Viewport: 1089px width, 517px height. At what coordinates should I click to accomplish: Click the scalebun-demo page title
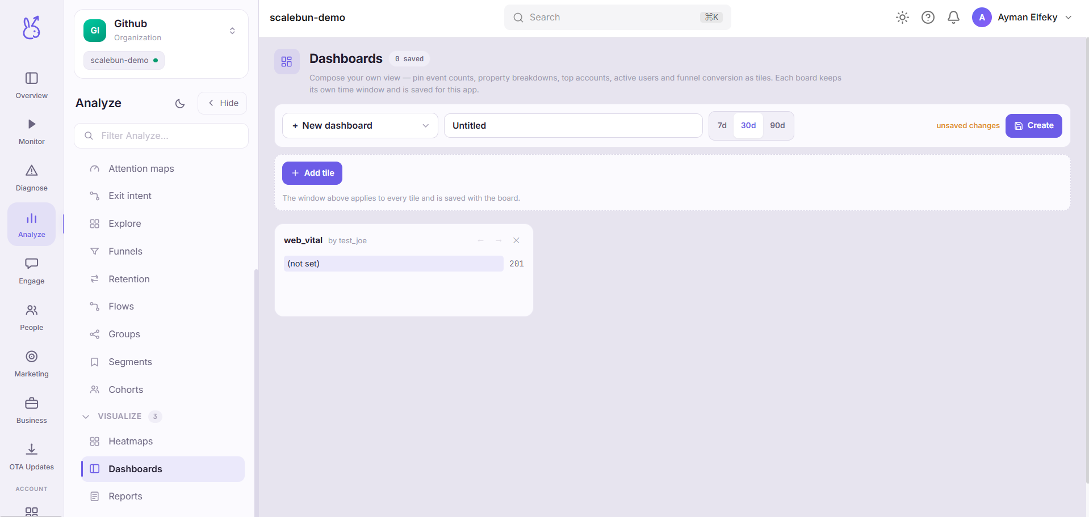pos(307,18)
